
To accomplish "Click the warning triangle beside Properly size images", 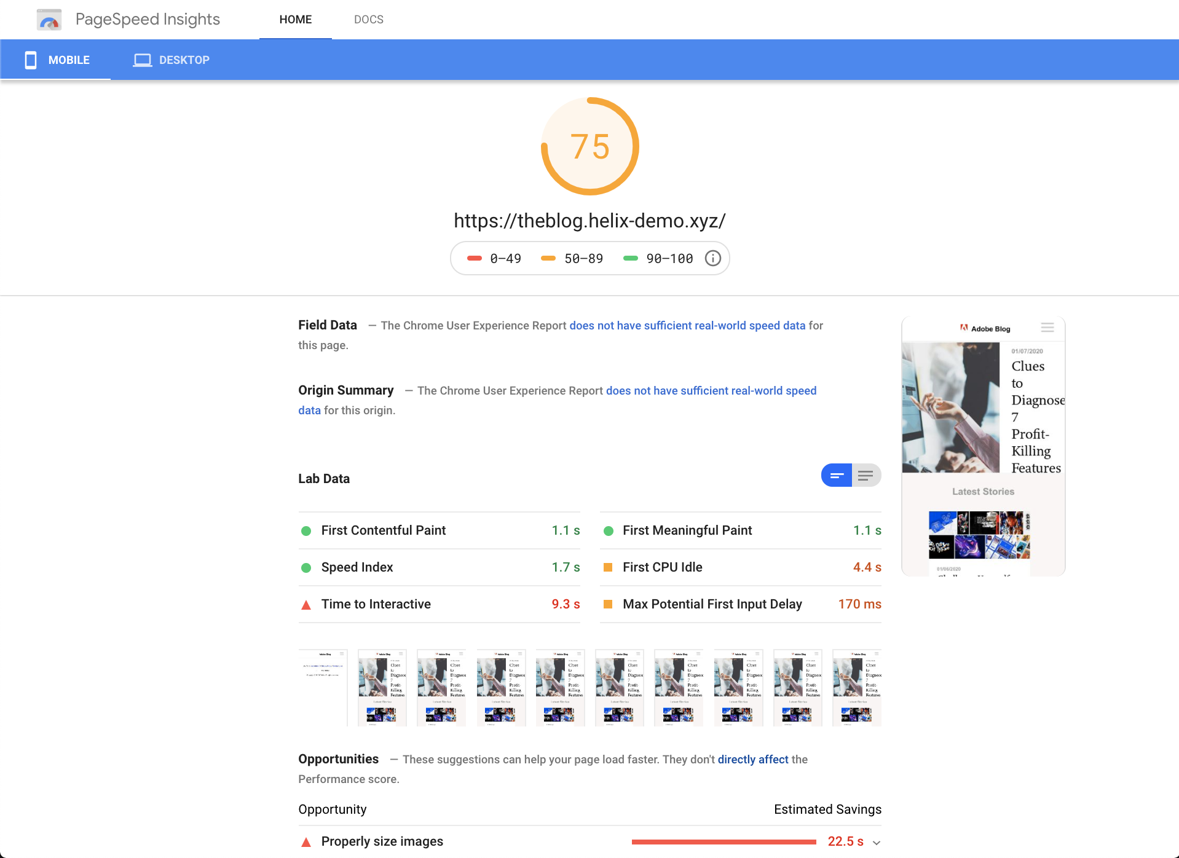I will point(306,841).
